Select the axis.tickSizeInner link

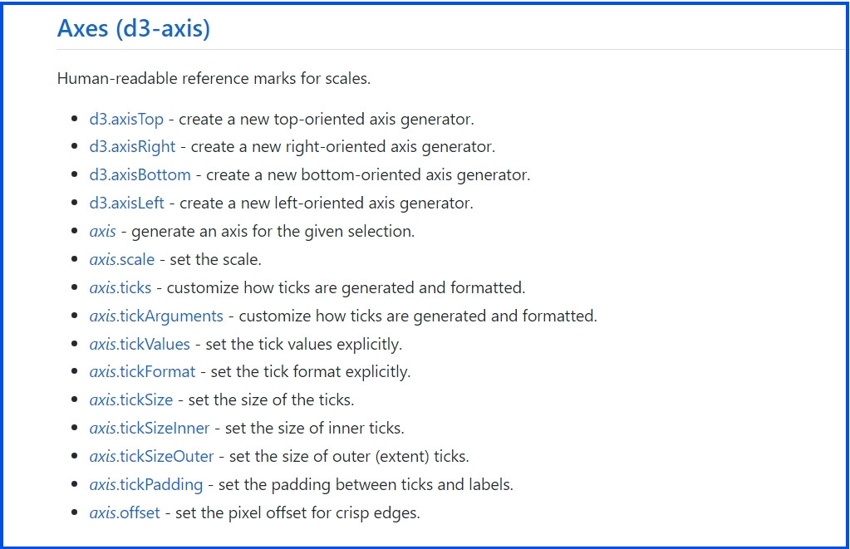pyautogui.click(x=150, y=428)
